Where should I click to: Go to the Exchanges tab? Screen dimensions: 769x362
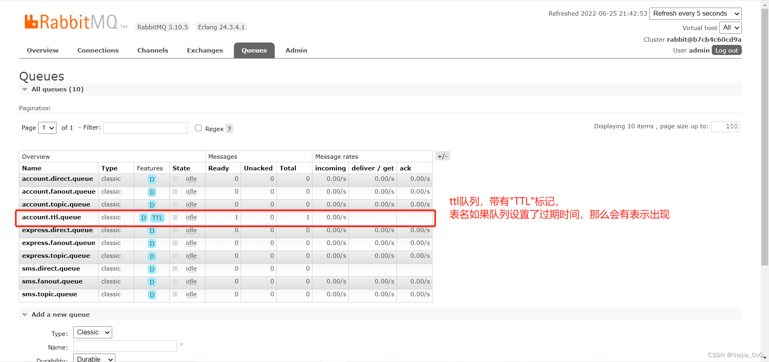pos(205,51)
